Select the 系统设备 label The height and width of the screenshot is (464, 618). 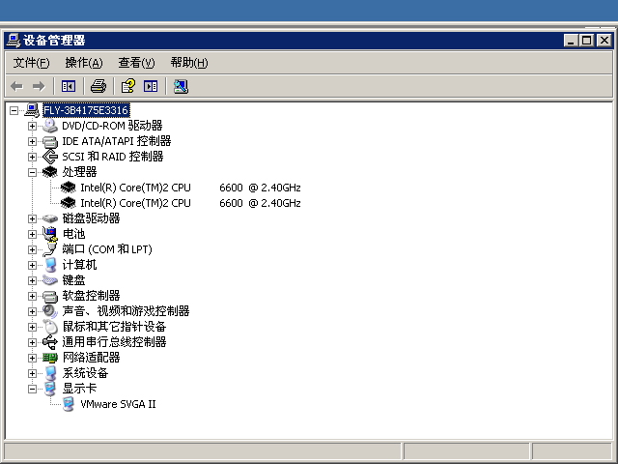(85, 373)
